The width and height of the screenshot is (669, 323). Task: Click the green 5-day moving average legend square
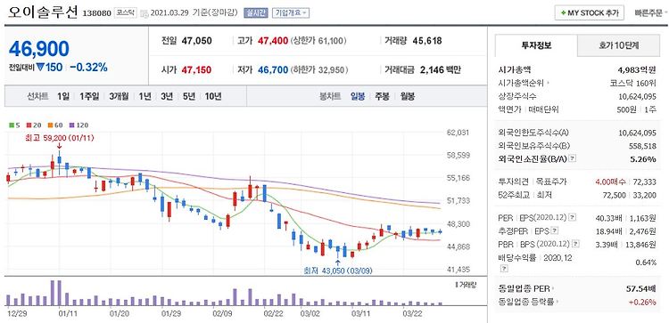tap(12, 125)
